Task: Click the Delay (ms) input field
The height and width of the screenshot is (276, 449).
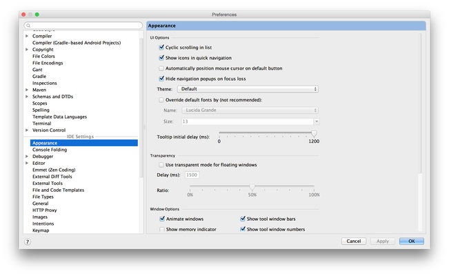Action: (192, 175)
